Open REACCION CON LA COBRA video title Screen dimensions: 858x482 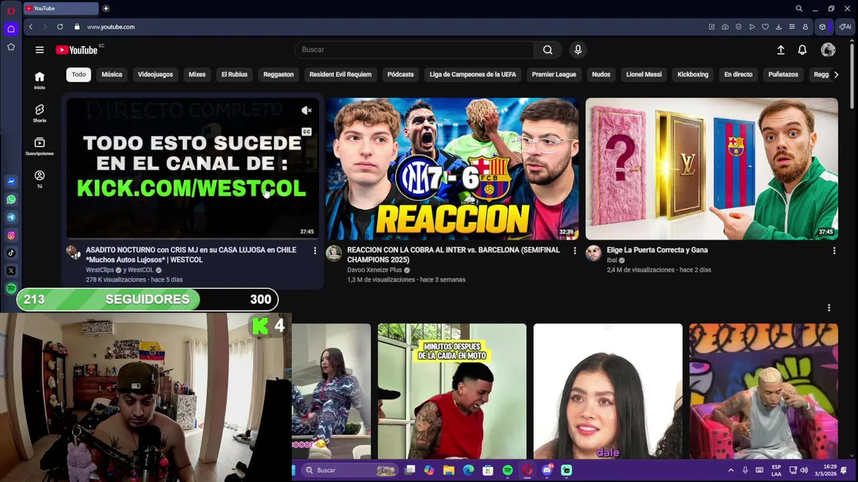tap(453, 254)
